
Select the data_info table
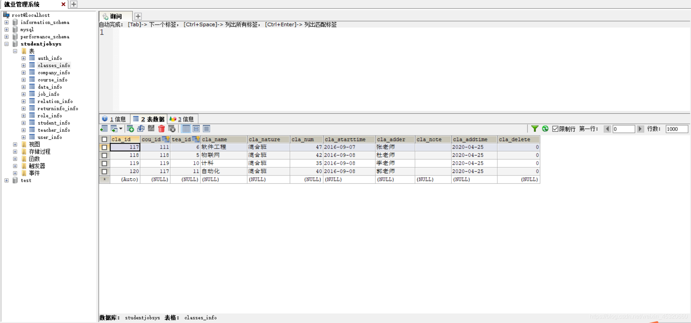pyautogui.click(x=50, y=87)
